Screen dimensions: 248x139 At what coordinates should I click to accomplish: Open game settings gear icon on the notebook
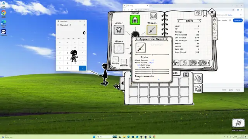click(198, 13)
